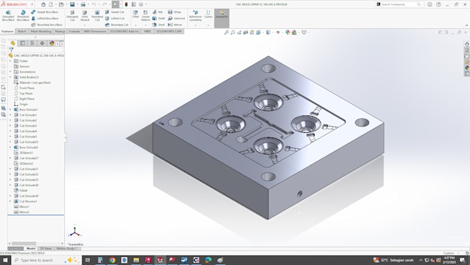
Task: Click the Save icon in title toolbar
Action: coord(73,5)
